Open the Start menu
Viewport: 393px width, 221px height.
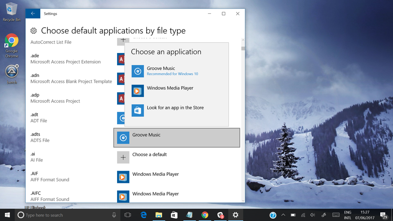point(7,215)
